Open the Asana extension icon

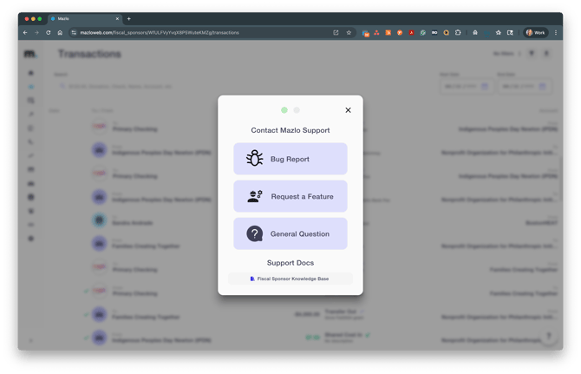coord(376,33)
